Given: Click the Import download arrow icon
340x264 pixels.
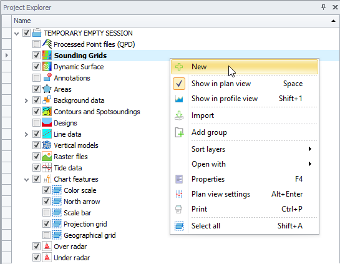Looking at the screenshot, I should pos(179,115).
